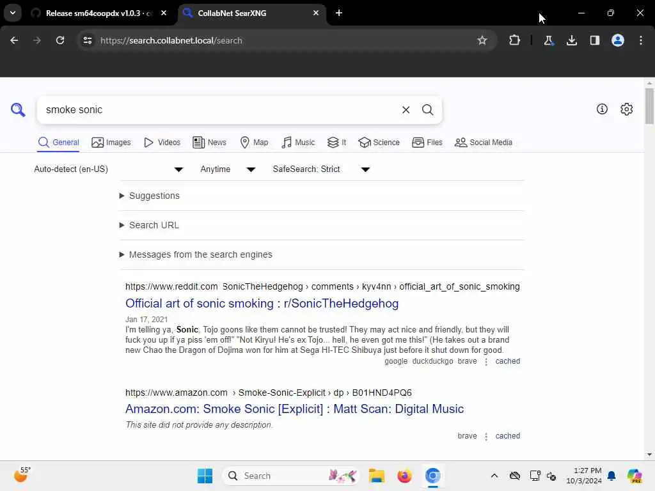Close the CollabNet SearXNG tab
The image size is (655, 491).
(x=316, y=13)
